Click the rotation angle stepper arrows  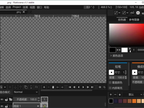(x=93, y=7)
